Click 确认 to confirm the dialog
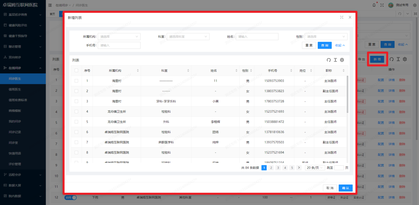 click(346, 188)
